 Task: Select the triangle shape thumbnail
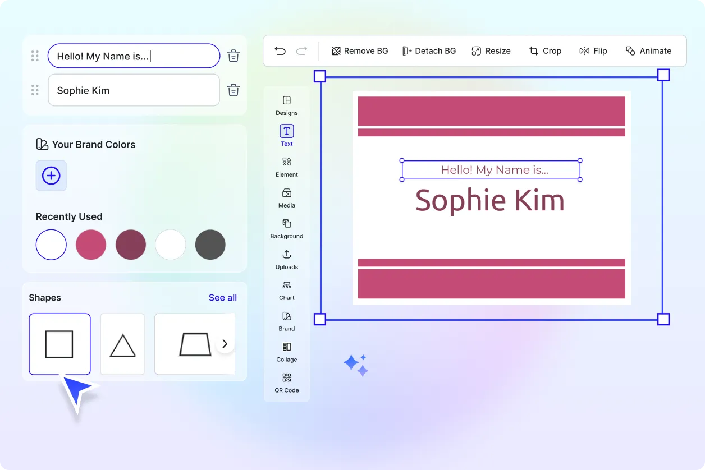click(122, 344)
